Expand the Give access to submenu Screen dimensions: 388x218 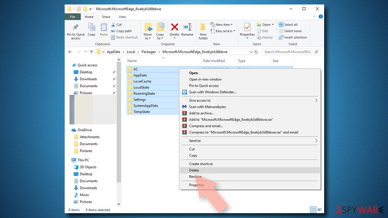[x=250, y=101]
